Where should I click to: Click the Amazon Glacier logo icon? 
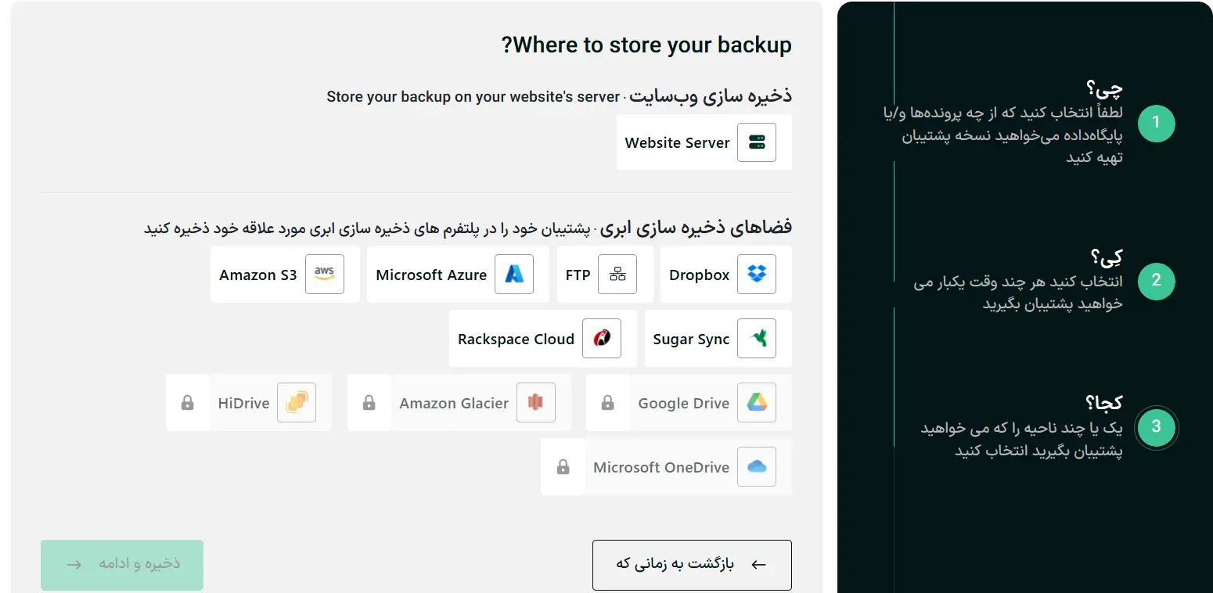tap(536, 403)
